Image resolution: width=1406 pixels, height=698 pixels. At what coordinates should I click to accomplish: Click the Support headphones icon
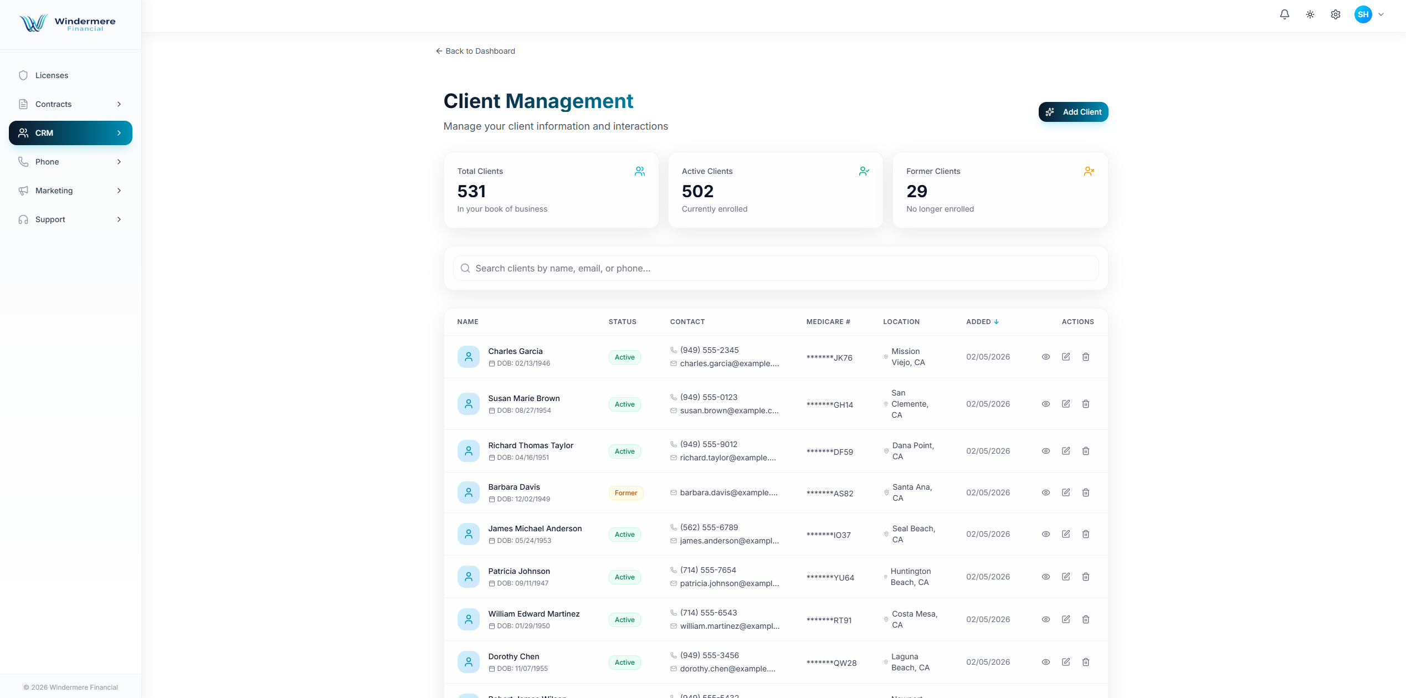pos(23,219)
